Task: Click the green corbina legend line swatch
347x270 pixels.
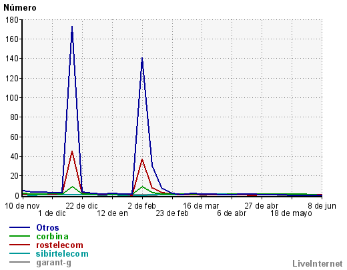Action: (19, 236)
